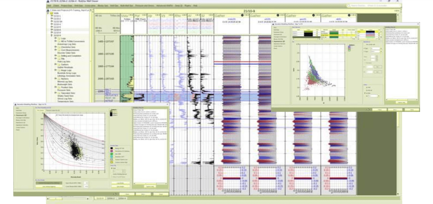Open the Well menu

point(49,6)
